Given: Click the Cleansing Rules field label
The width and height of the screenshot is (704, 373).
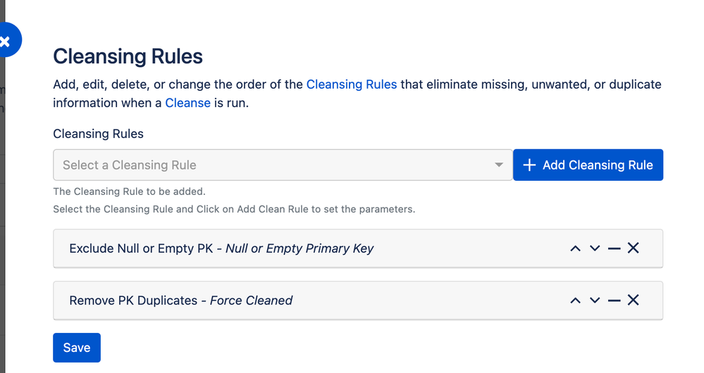Looking at the screenshot, I should [98, 134].
